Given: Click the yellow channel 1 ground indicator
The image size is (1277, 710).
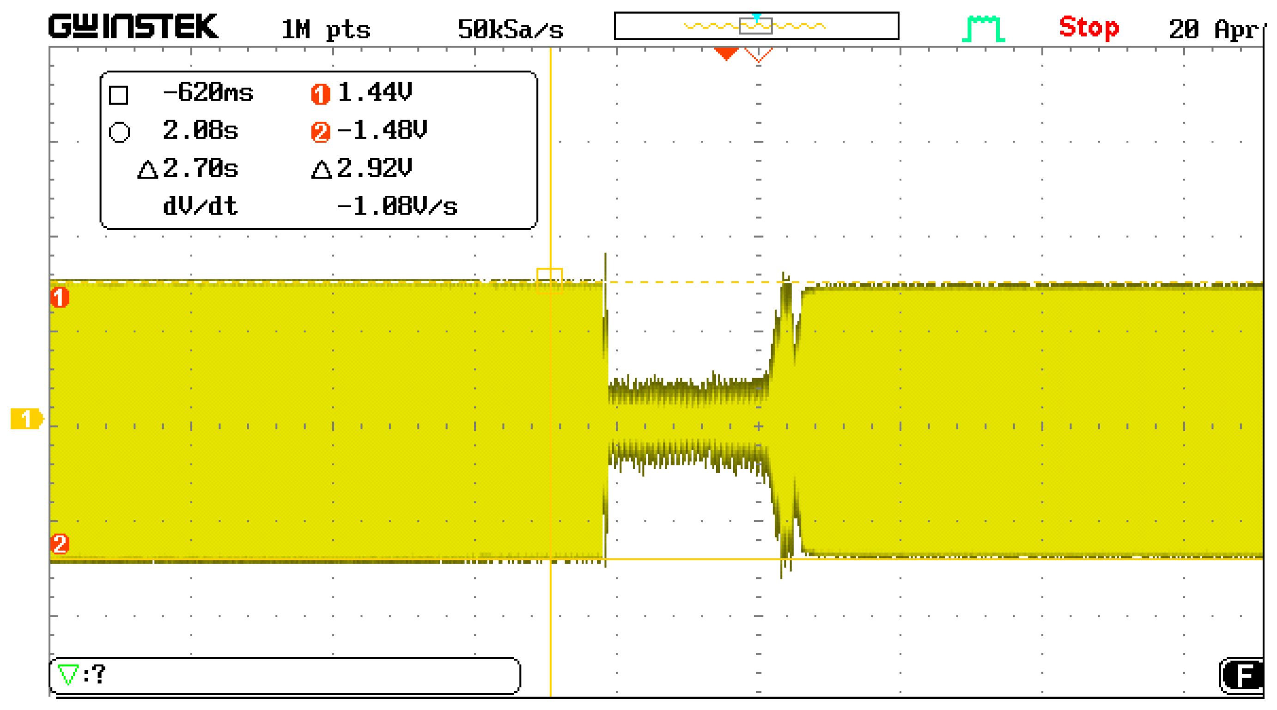Looking at the screenshot, I should [x=27, y=419].
